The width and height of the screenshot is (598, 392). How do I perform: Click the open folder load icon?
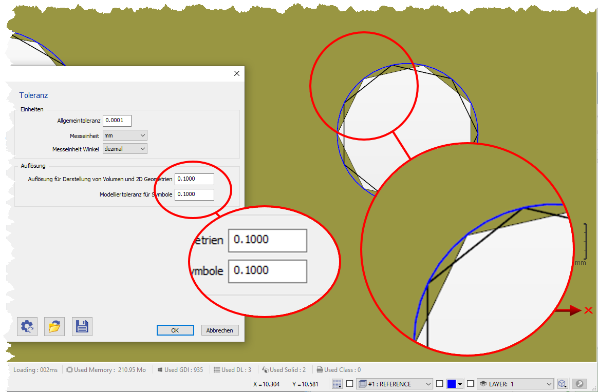pos(54,326)
